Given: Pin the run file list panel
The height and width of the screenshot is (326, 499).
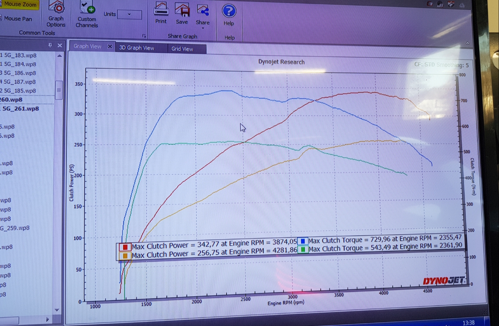Looking at the screenshot, I should coord(50,45).
